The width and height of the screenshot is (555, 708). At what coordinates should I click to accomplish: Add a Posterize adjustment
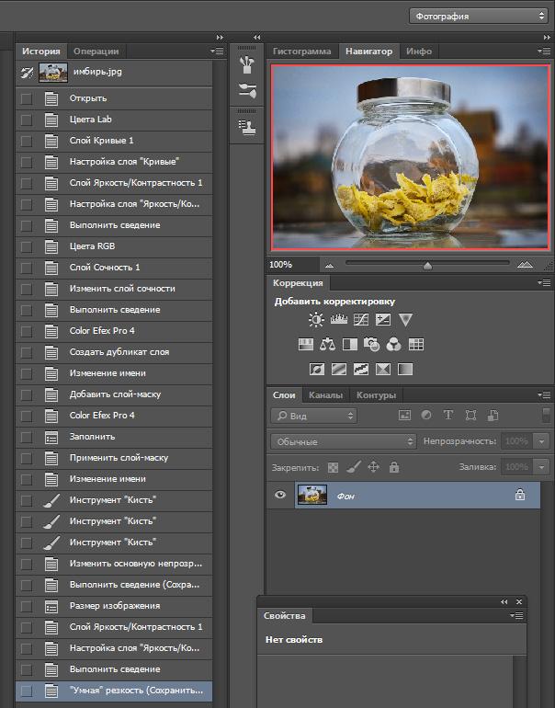(x=339, y=370)
